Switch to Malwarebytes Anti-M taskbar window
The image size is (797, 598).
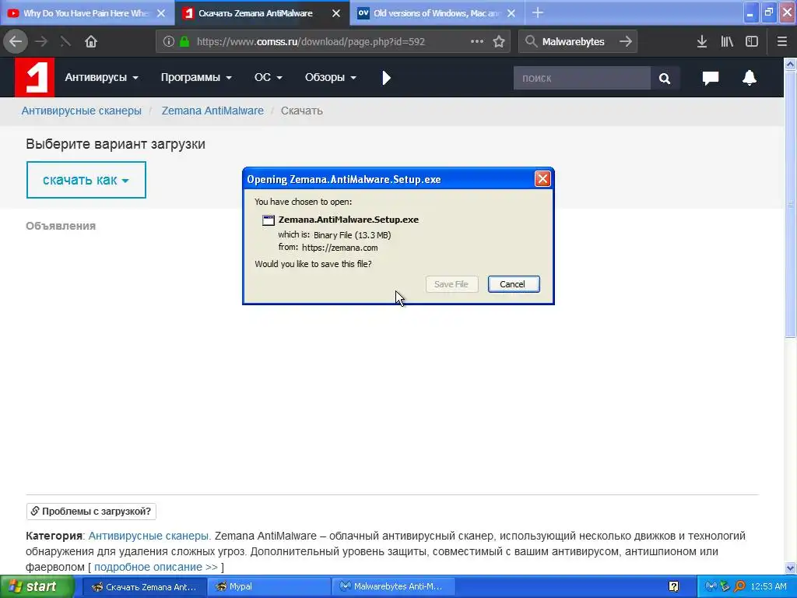(x=393, y=586)
